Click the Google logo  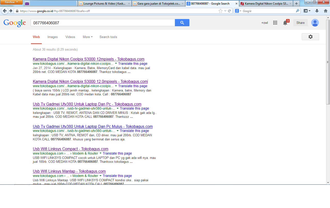(14, 23)
